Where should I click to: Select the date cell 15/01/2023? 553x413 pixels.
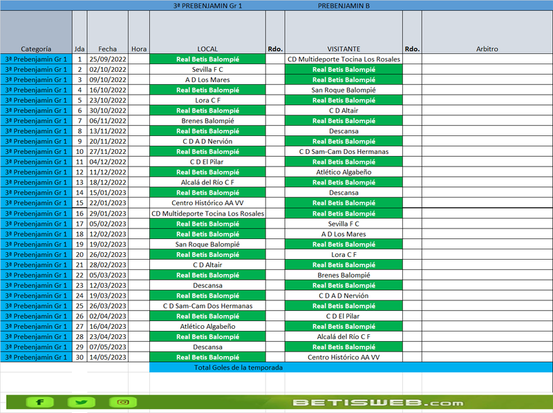click(x=108, y=193)
